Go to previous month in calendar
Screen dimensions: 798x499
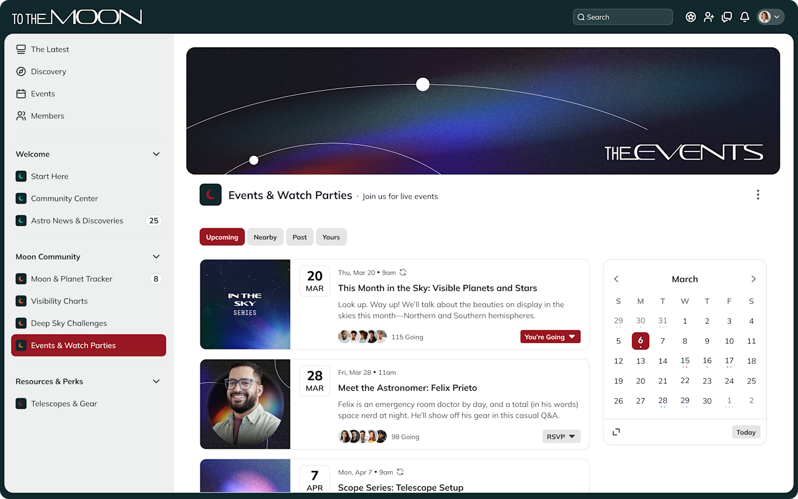[x=616, y=279]
